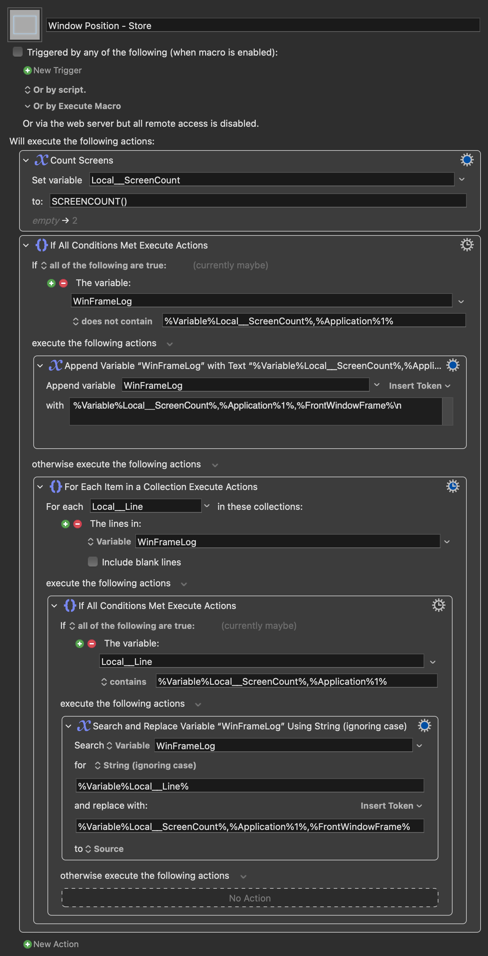Click the New Trigger button
Image resolution: width=488 pixels, height=956 pixels.
click(52, 70)
